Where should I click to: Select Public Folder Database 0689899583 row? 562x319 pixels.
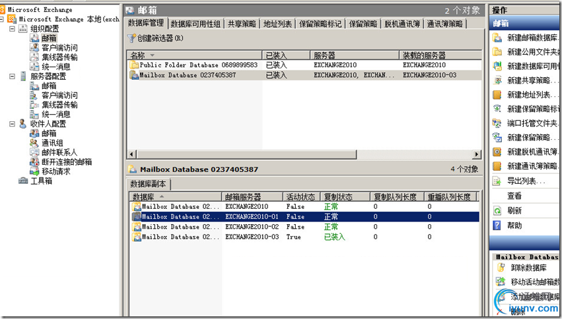click(x=304, y=65)
